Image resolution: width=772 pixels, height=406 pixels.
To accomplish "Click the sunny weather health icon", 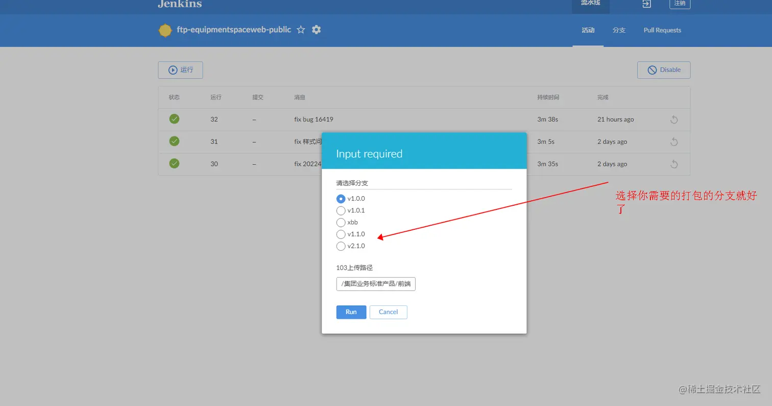I will click(165, 30).
